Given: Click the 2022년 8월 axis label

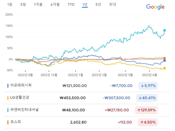Looking at the screenshot, I should (25, 75).
